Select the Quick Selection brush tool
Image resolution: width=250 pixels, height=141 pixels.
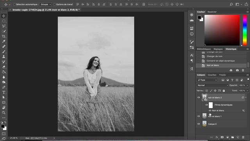[x=4, y=31]
